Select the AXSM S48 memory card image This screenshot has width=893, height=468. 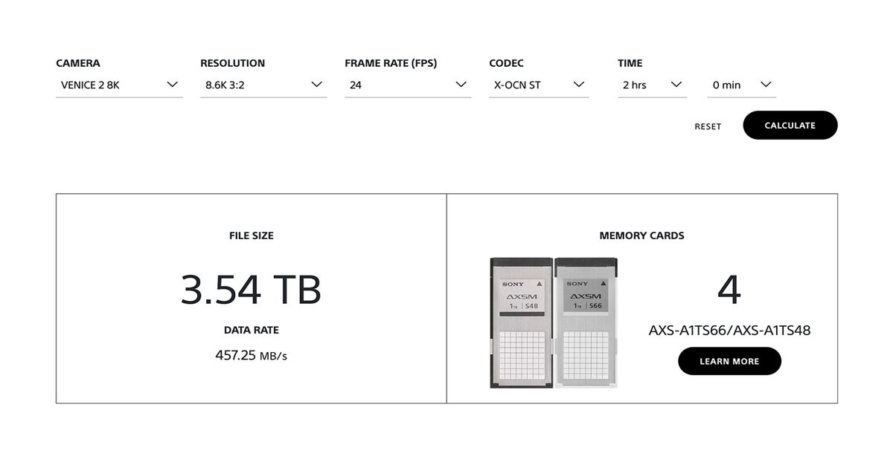point(522,322)
